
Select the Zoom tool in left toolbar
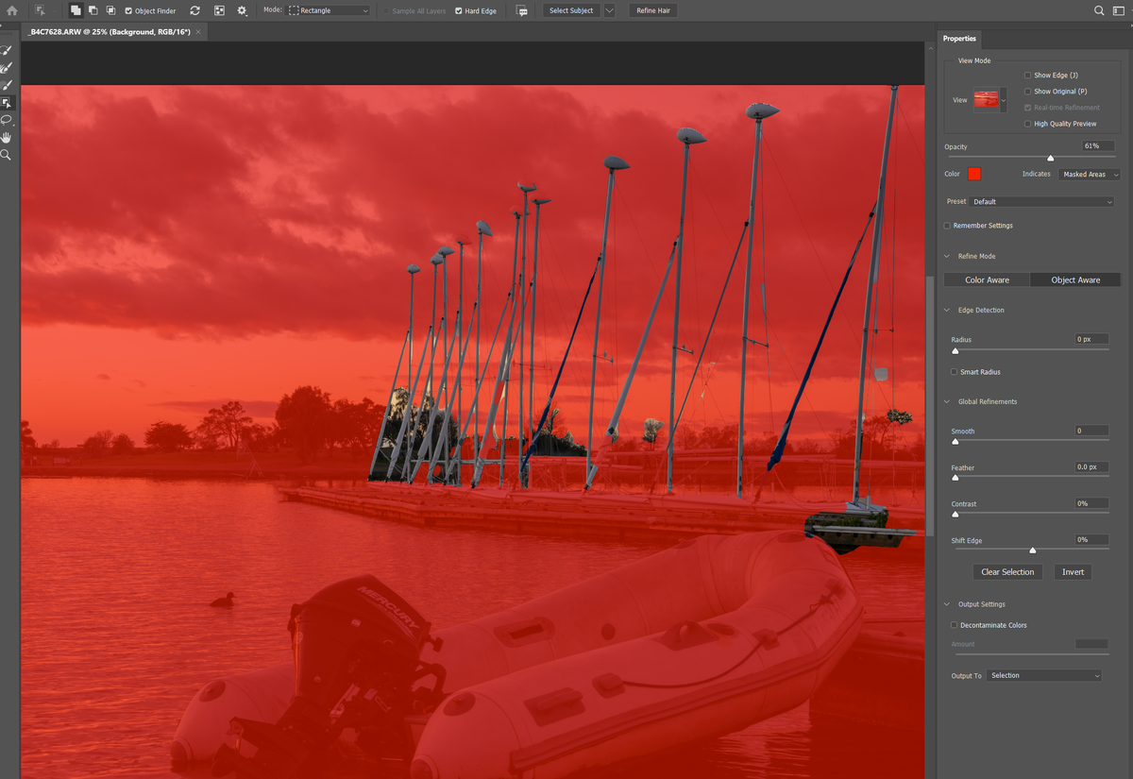coord(7,155)
